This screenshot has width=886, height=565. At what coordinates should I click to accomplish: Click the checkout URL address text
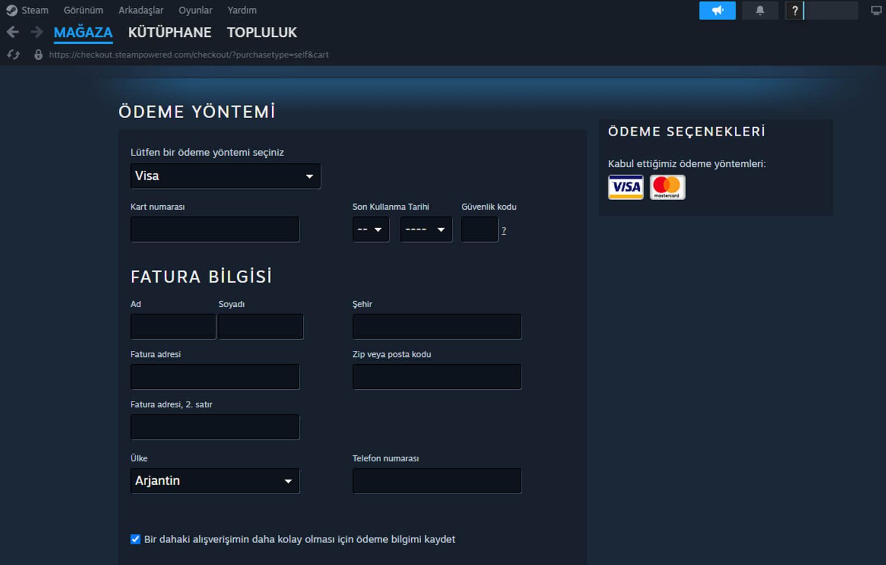tap(189, 55)
